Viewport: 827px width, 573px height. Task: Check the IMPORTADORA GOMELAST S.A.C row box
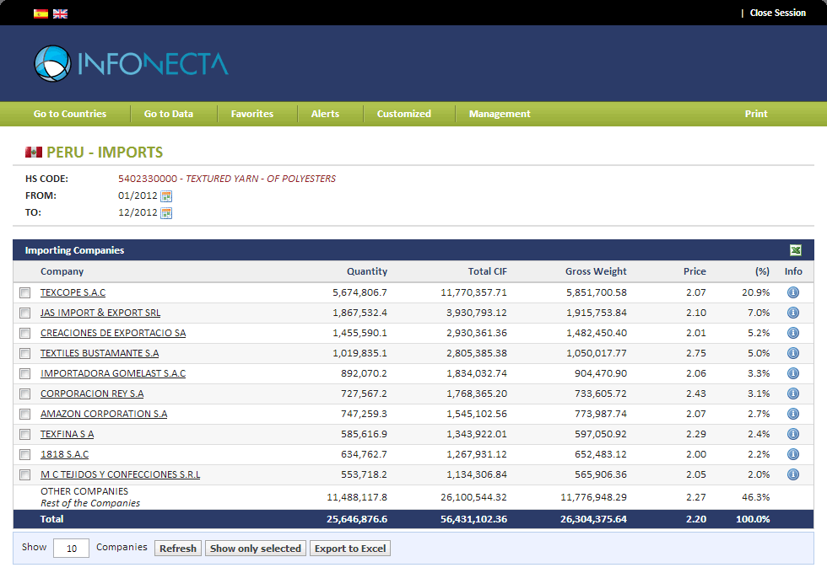point(24,374)
